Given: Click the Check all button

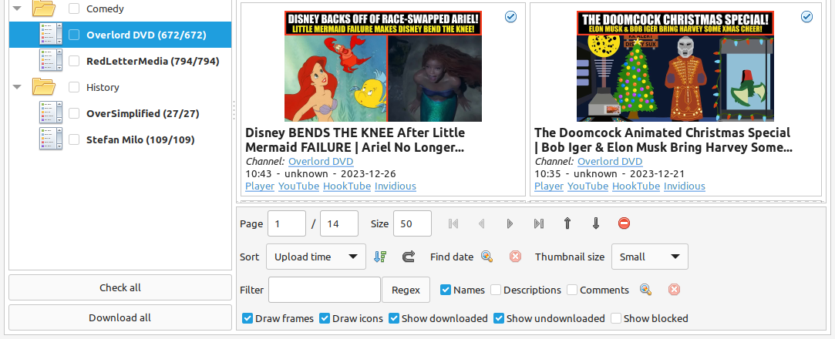Looking at the screenshot, I should (x=120, y=287).
